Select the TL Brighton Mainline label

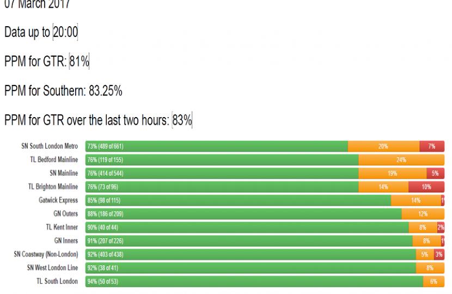tap(53, 187)
